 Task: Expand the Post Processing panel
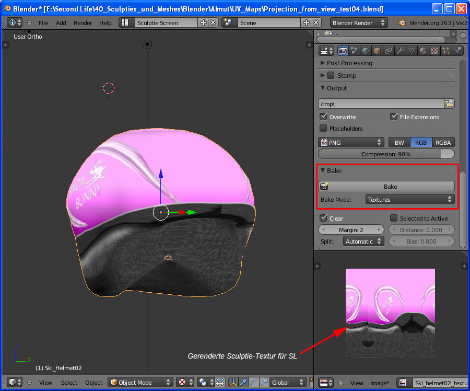click(x=349, y=63)
